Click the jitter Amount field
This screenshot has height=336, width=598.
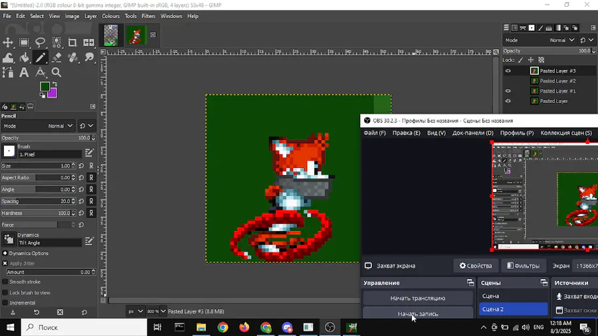(x=50, y=272)
